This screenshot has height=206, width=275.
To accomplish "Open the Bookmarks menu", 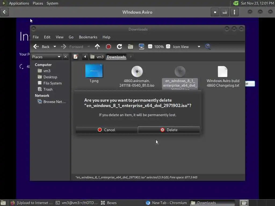I will 88,37.
